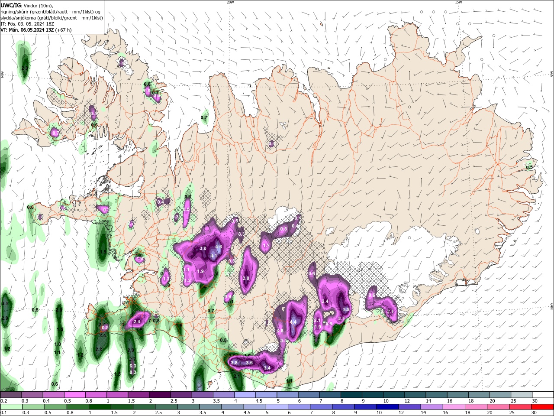Pick the dusty purple swatch labeled 0.2
Screen dimensions: 554x416
coord(10,395)
